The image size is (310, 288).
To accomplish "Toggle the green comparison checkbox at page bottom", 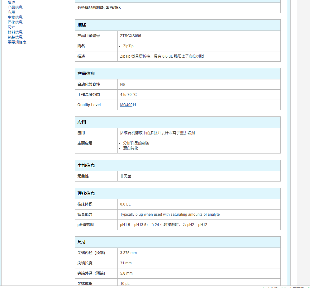I will pyautogui.click(x=262, y=287).
